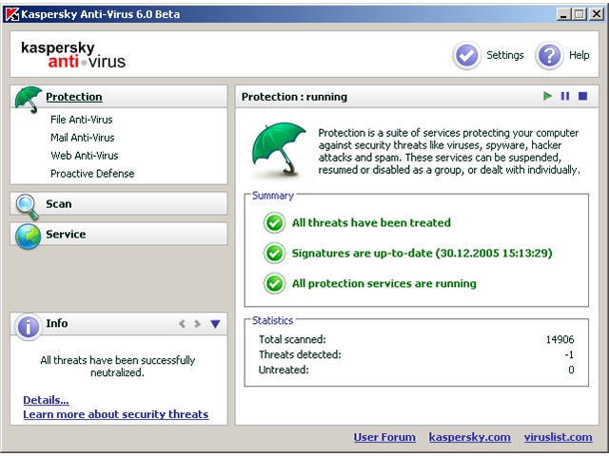The image size is (609, 456).
Task: Visit the User Forum link
Action: (384, 437)
